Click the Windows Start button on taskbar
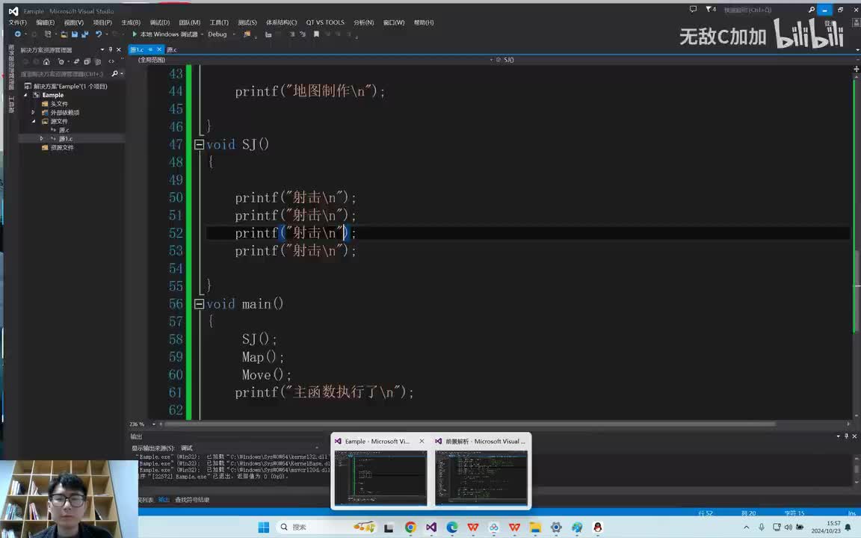Viewport: 861px width, 538px height. pos(264,527)
